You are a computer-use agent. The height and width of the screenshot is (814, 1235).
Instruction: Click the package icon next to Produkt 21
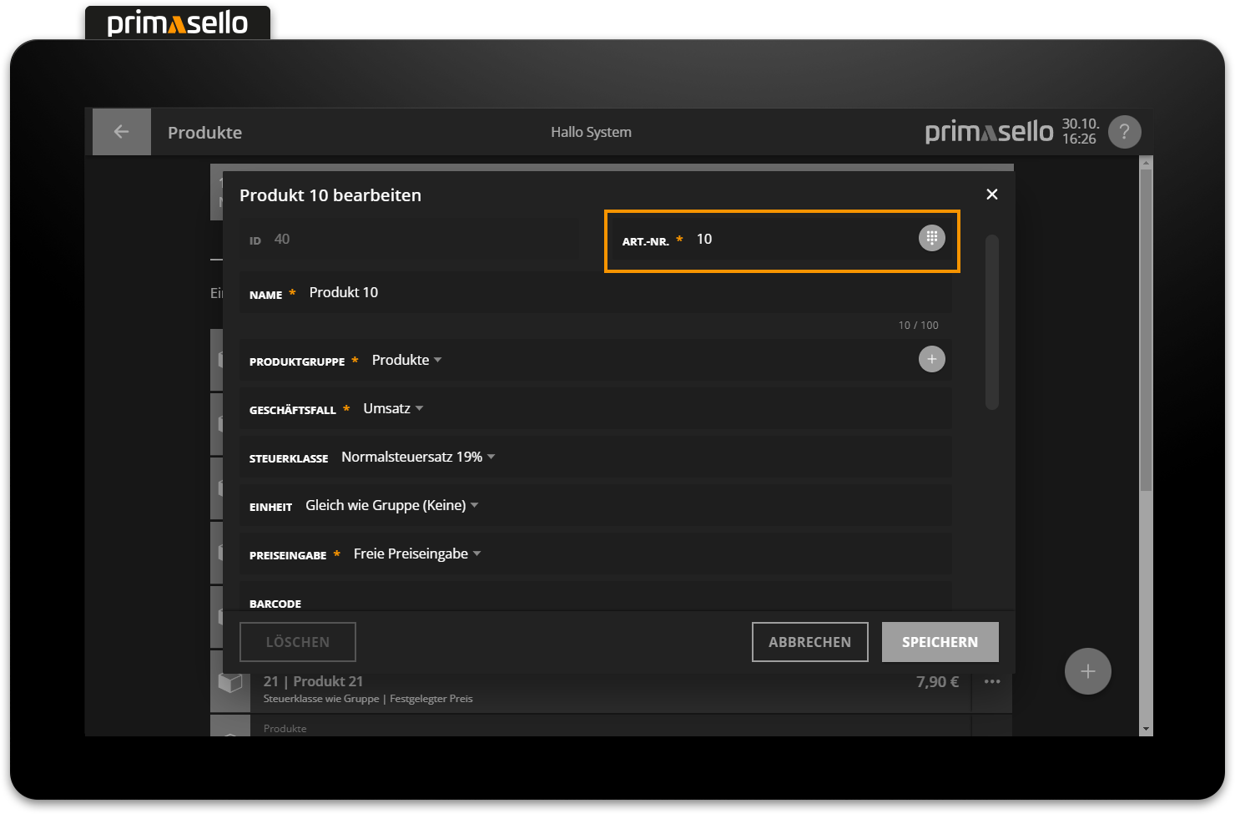coord(230,685)
